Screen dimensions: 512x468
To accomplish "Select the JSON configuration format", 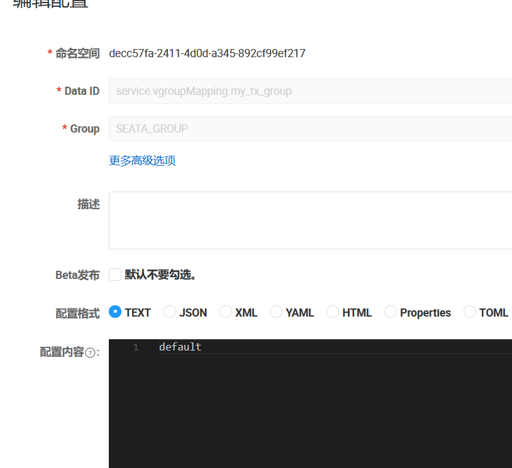I will [x=169, y=312].
